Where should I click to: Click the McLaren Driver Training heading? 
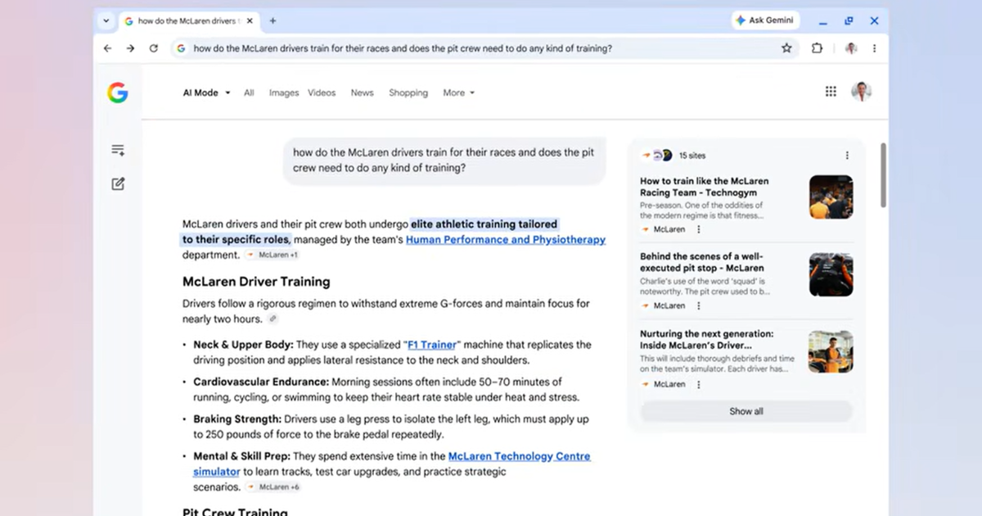pyautogui.click(x=256, y=282)
